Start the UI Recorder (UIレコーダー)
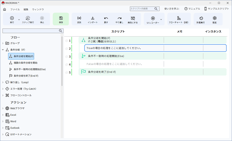 pos(153,20)
